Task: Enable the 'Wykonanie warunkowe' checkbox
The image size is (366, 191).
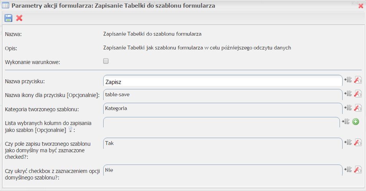Action: point(106,61)
